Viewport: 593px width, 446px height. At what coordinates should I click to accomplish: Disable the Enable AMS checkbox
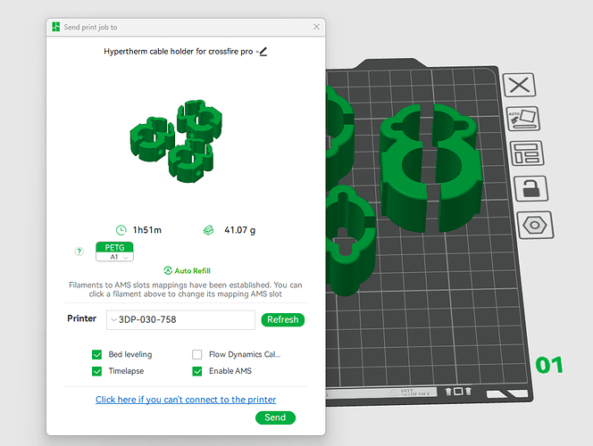click(x=197, y=371)
